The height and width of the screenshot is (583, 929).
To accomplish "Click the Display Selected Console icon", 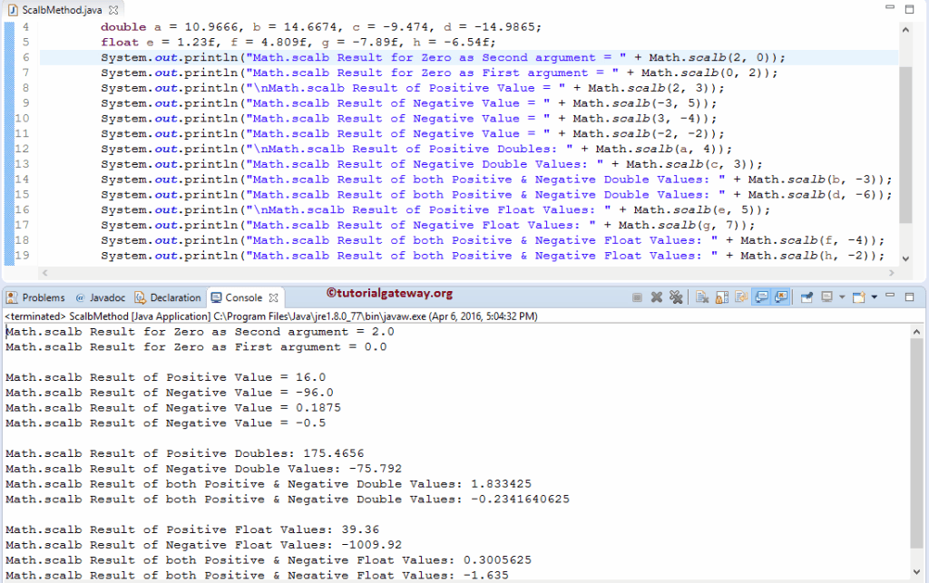I will (826, 297).
